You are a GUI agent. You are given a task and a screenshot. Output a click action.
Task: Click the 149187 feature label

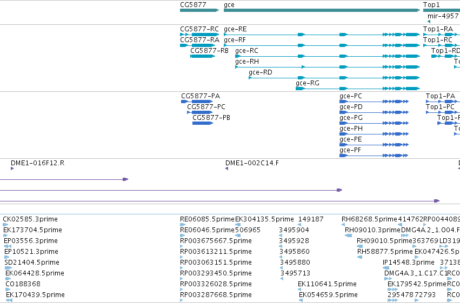coord(311,219)
